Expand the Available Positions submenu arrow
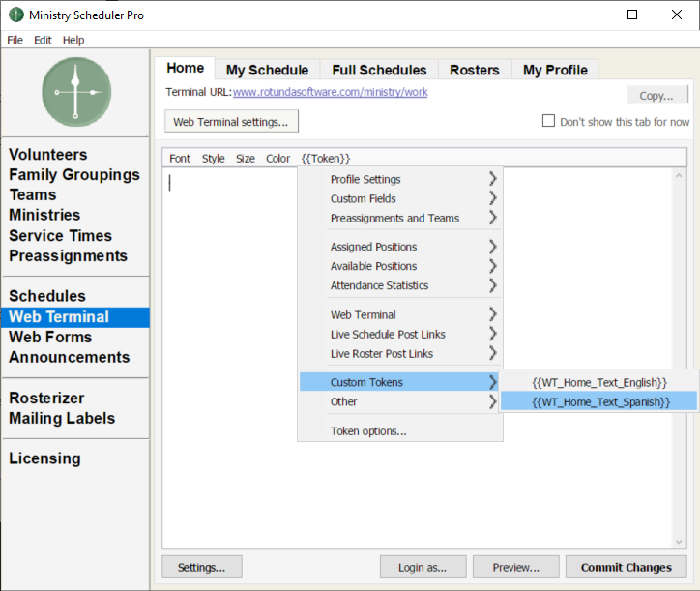Screen dimensions: 700x591 click(x=492, y=266)
